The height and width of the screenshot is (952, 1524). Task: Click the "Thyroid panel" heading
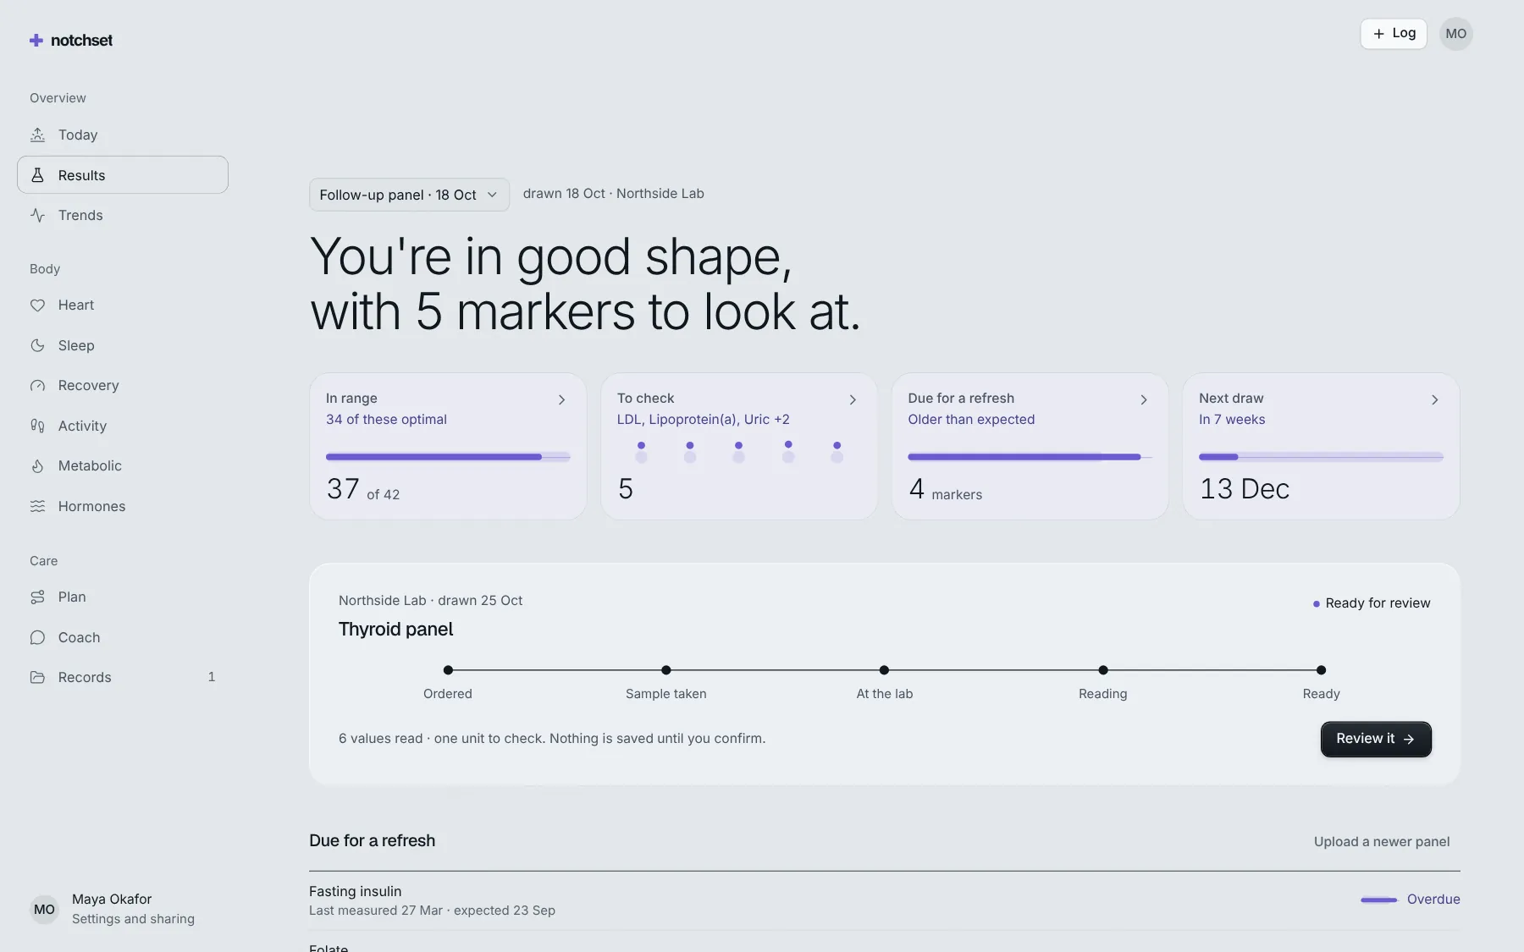395,629
